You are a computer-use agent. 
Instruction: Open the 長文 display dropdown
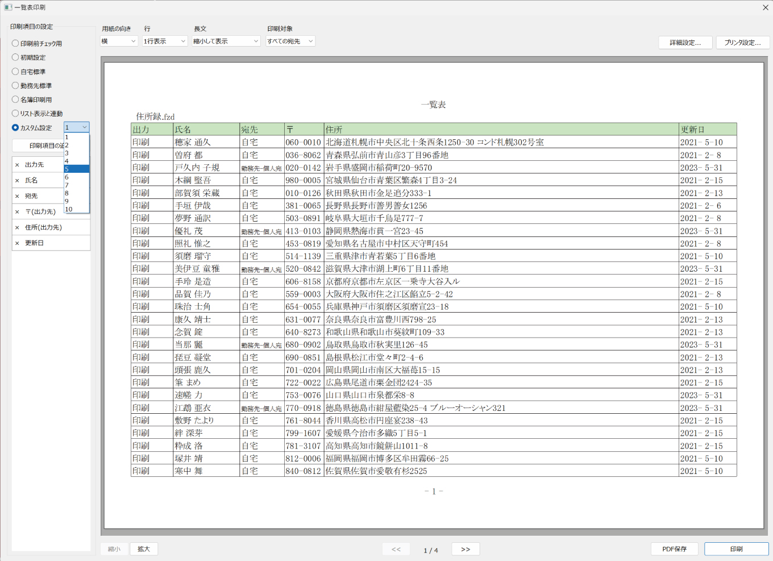pyautogui.click(x=225, y=40)
